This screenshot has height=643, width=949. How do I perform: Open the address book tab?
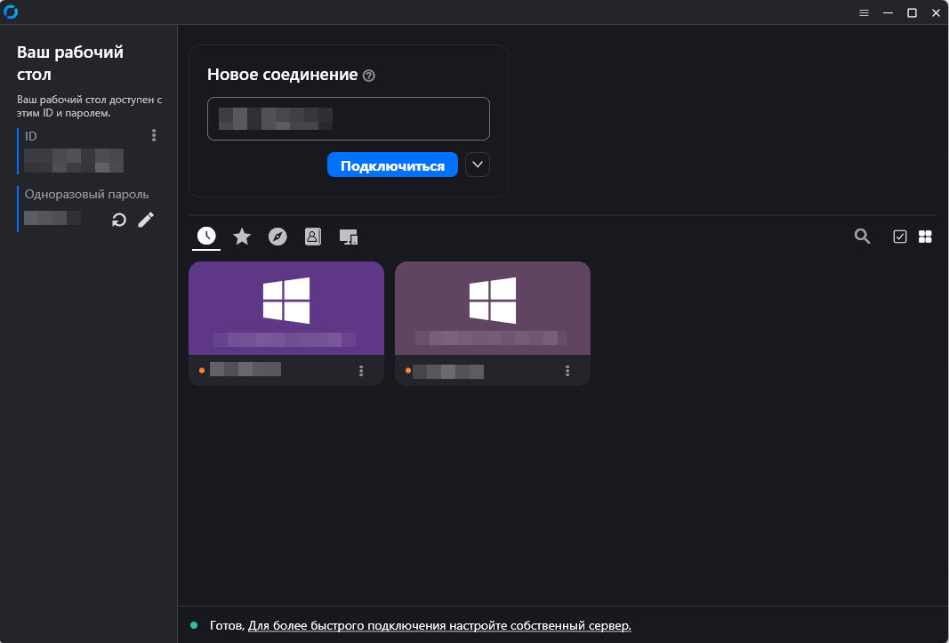[313, 237]
